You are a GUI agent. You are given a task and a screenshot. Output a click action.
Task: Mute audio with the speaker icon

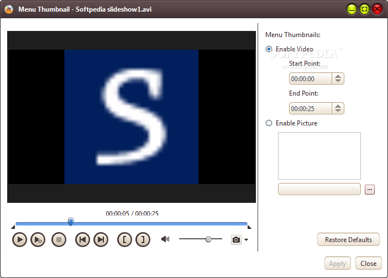pos(165,239)
